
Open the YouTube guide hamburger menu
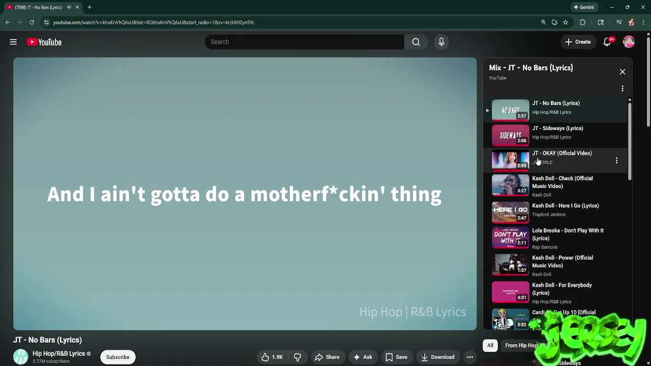pyautogui.click(x=13, y=42)
